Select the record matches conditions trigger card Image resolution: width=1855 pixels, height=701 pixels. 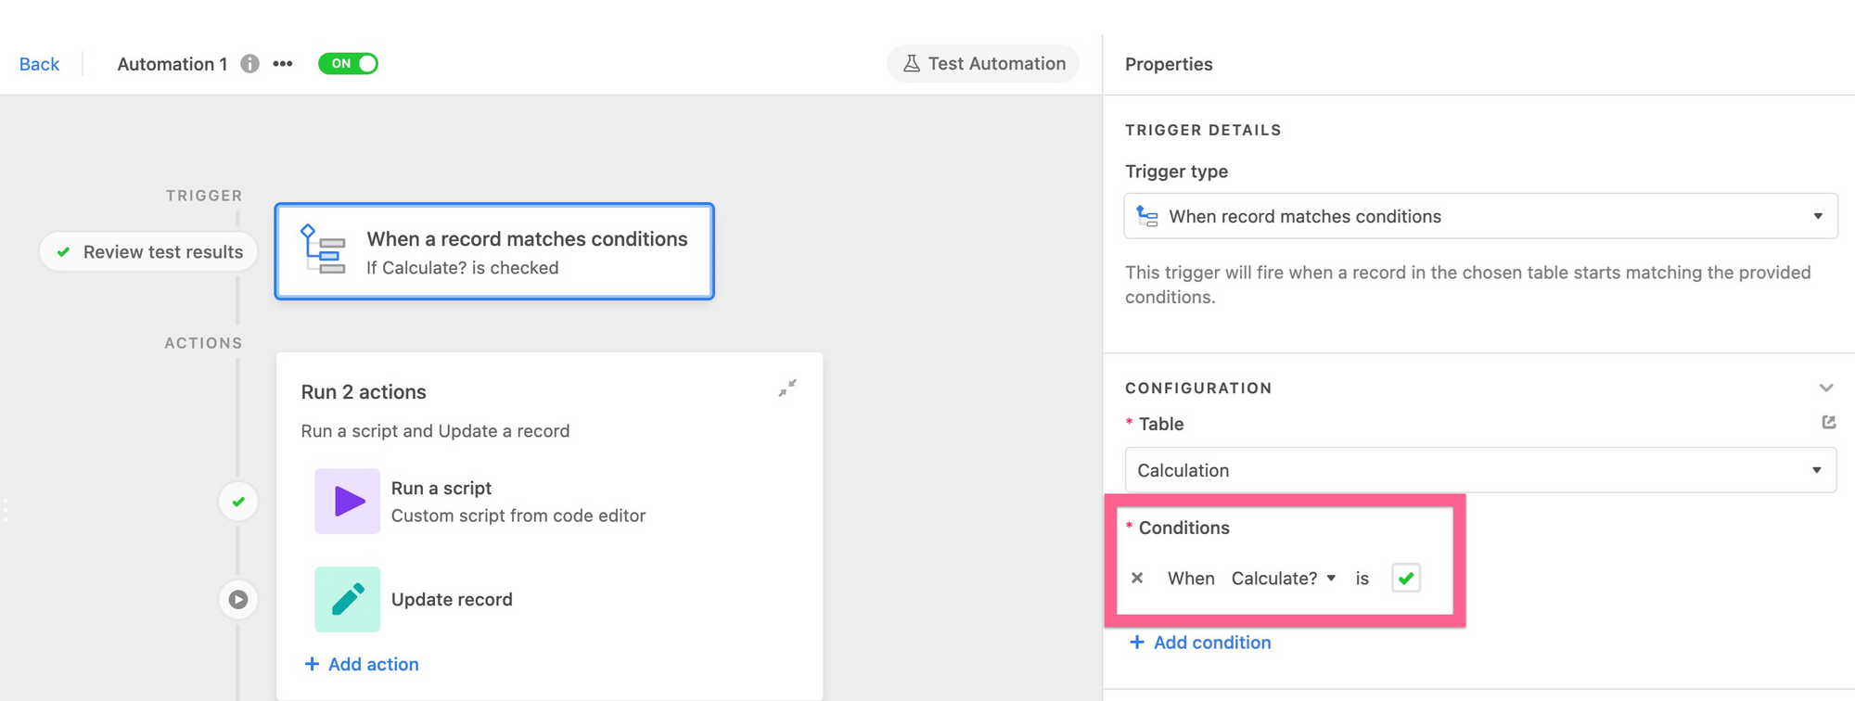click(494, 251)
